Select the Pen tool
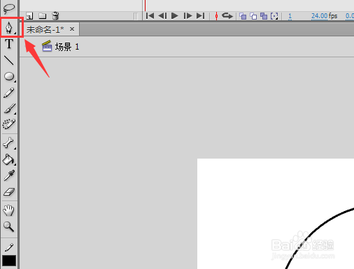 pyautogui.click(x=9, y=28)
